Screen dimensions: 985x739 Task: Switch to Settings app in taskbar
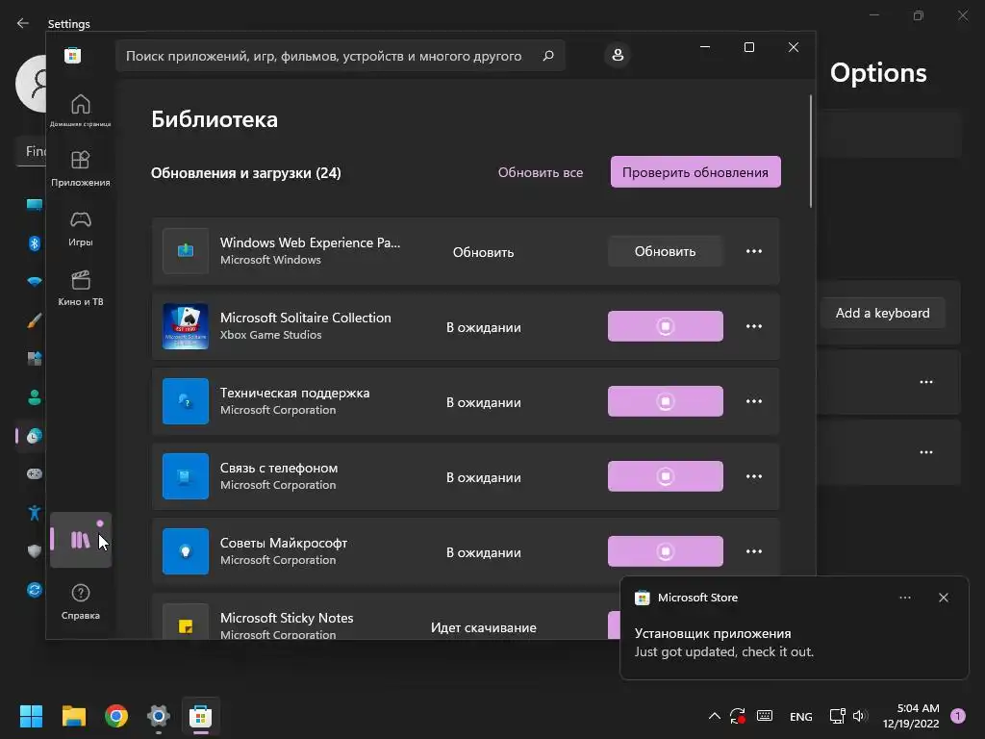click(x=159, y=716)
